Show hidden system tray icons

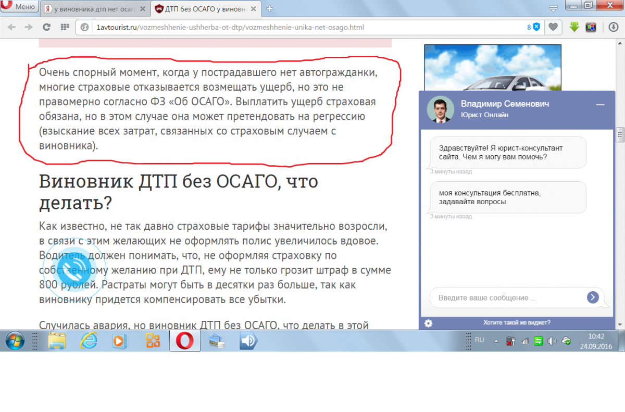click(x=496, y=341)
